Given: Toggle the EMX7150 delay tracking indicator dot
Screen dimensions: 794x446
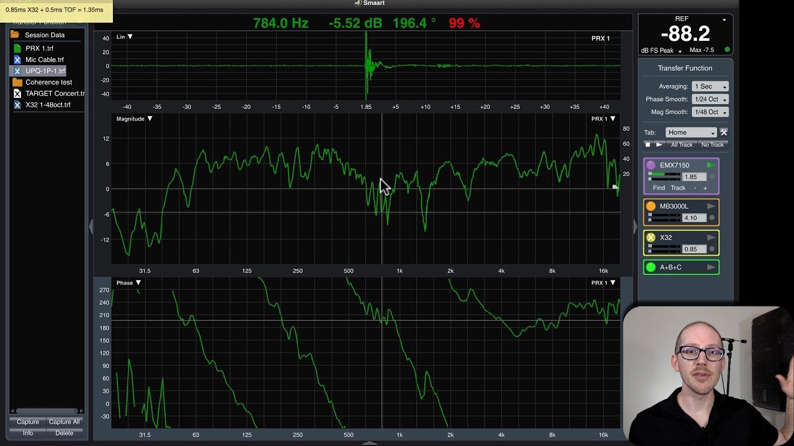Looking at the screenshot, I should (x=711, y=177).
